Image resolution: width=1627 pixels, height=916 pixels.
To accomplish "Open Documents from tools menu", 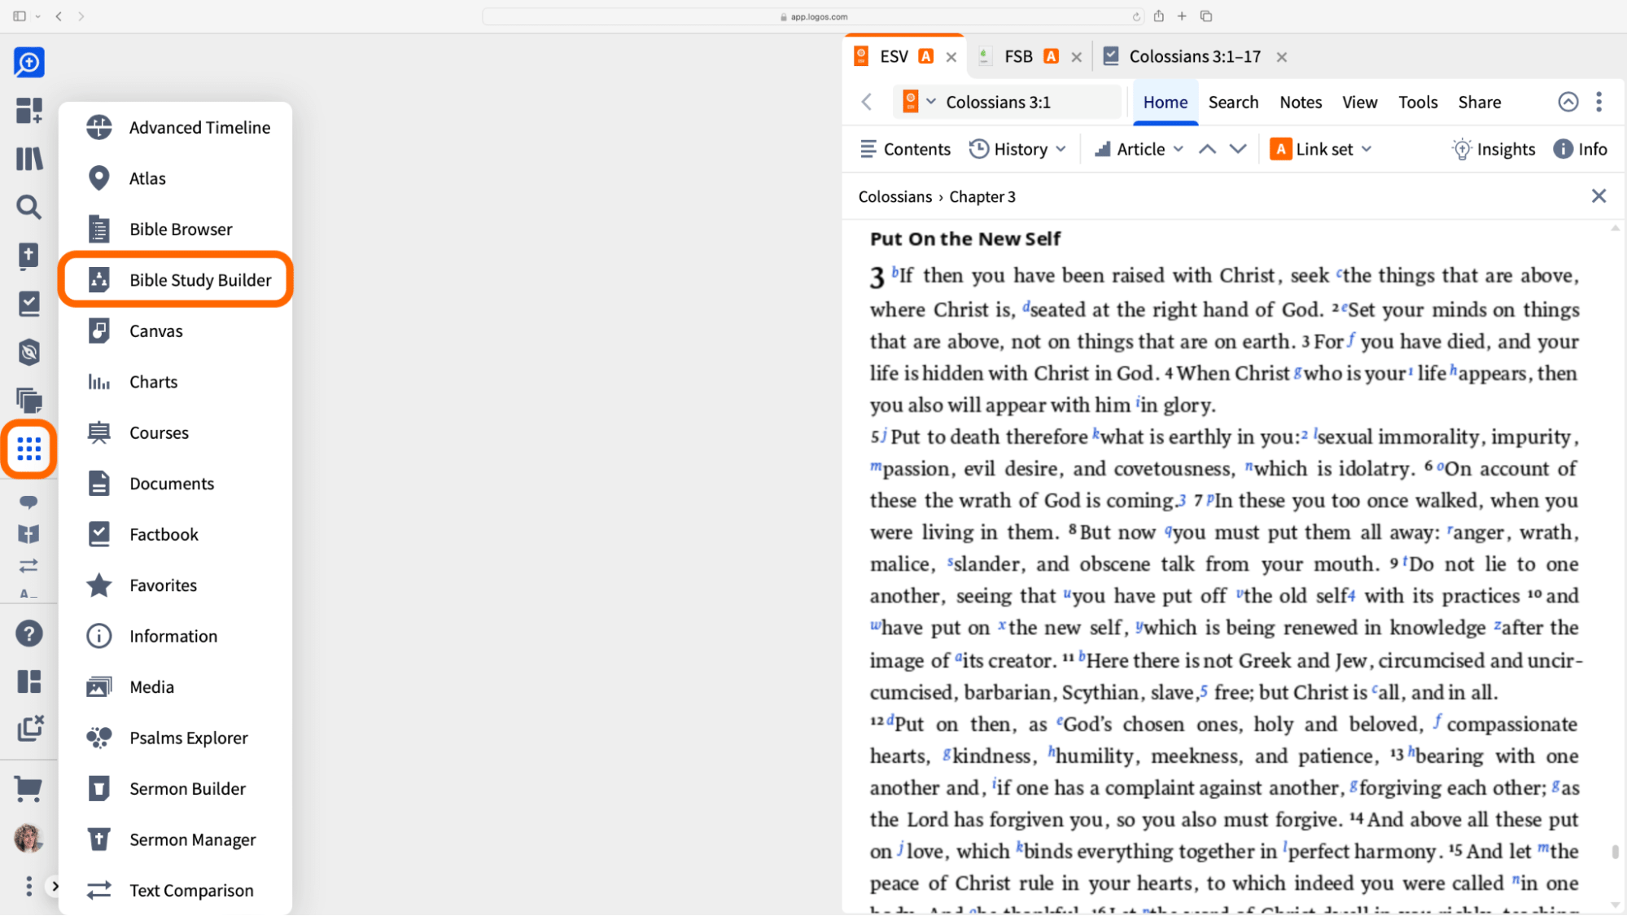I will click(x=176, y=484).
